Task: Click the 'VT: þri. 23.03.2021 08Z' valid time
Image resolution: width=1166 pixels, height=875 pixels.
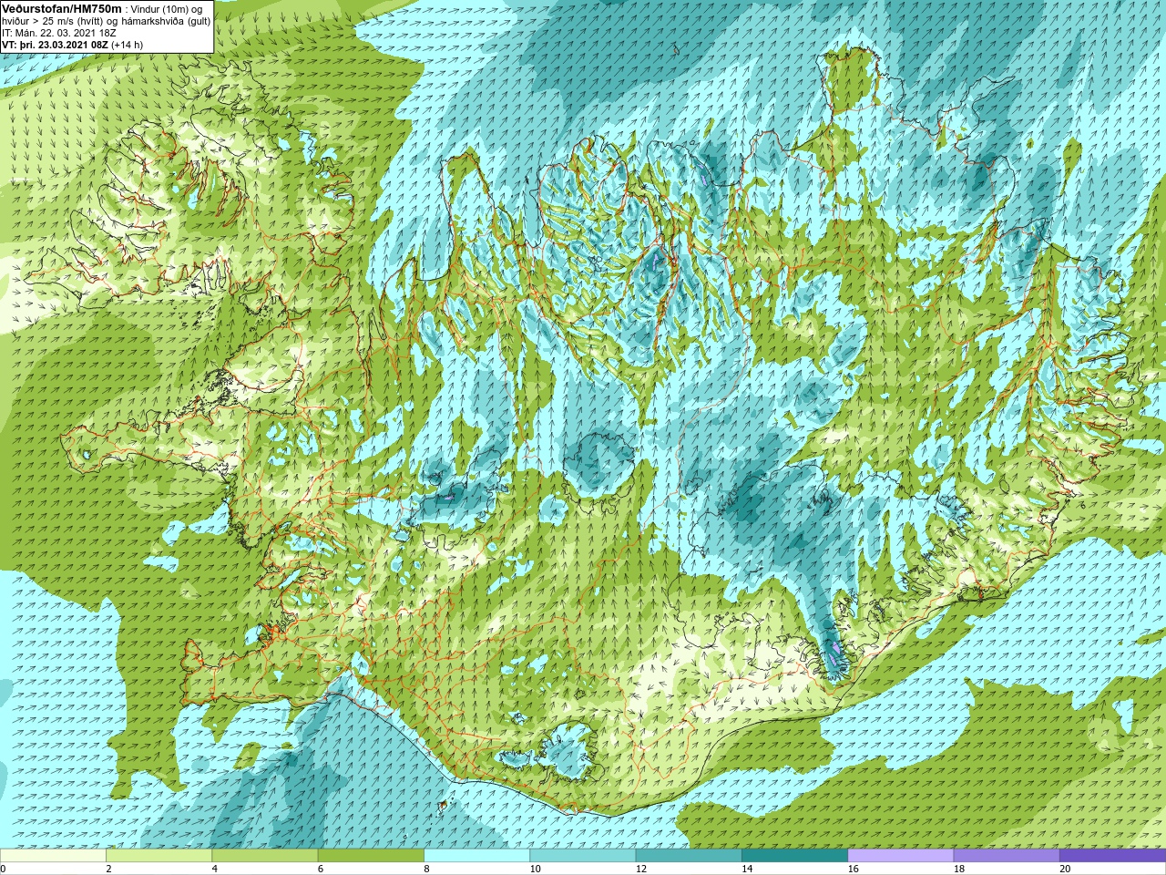Action: coord(56,45)
